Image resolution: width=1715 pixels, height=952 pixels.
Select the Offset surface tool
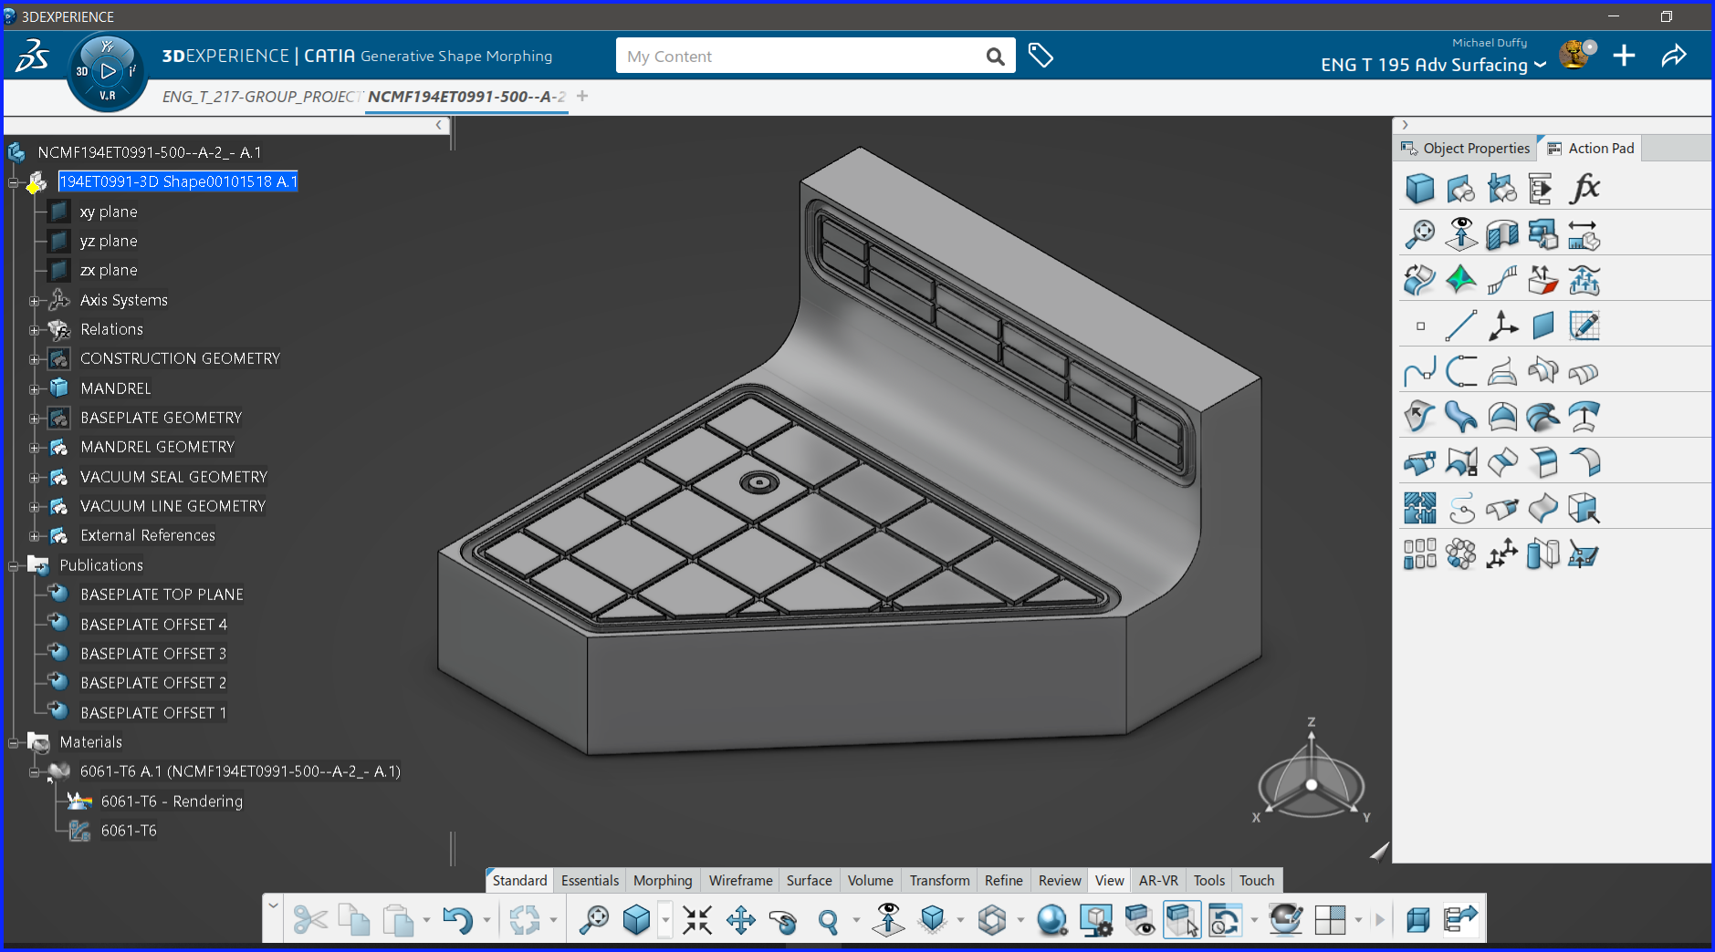click(1584, 417)
